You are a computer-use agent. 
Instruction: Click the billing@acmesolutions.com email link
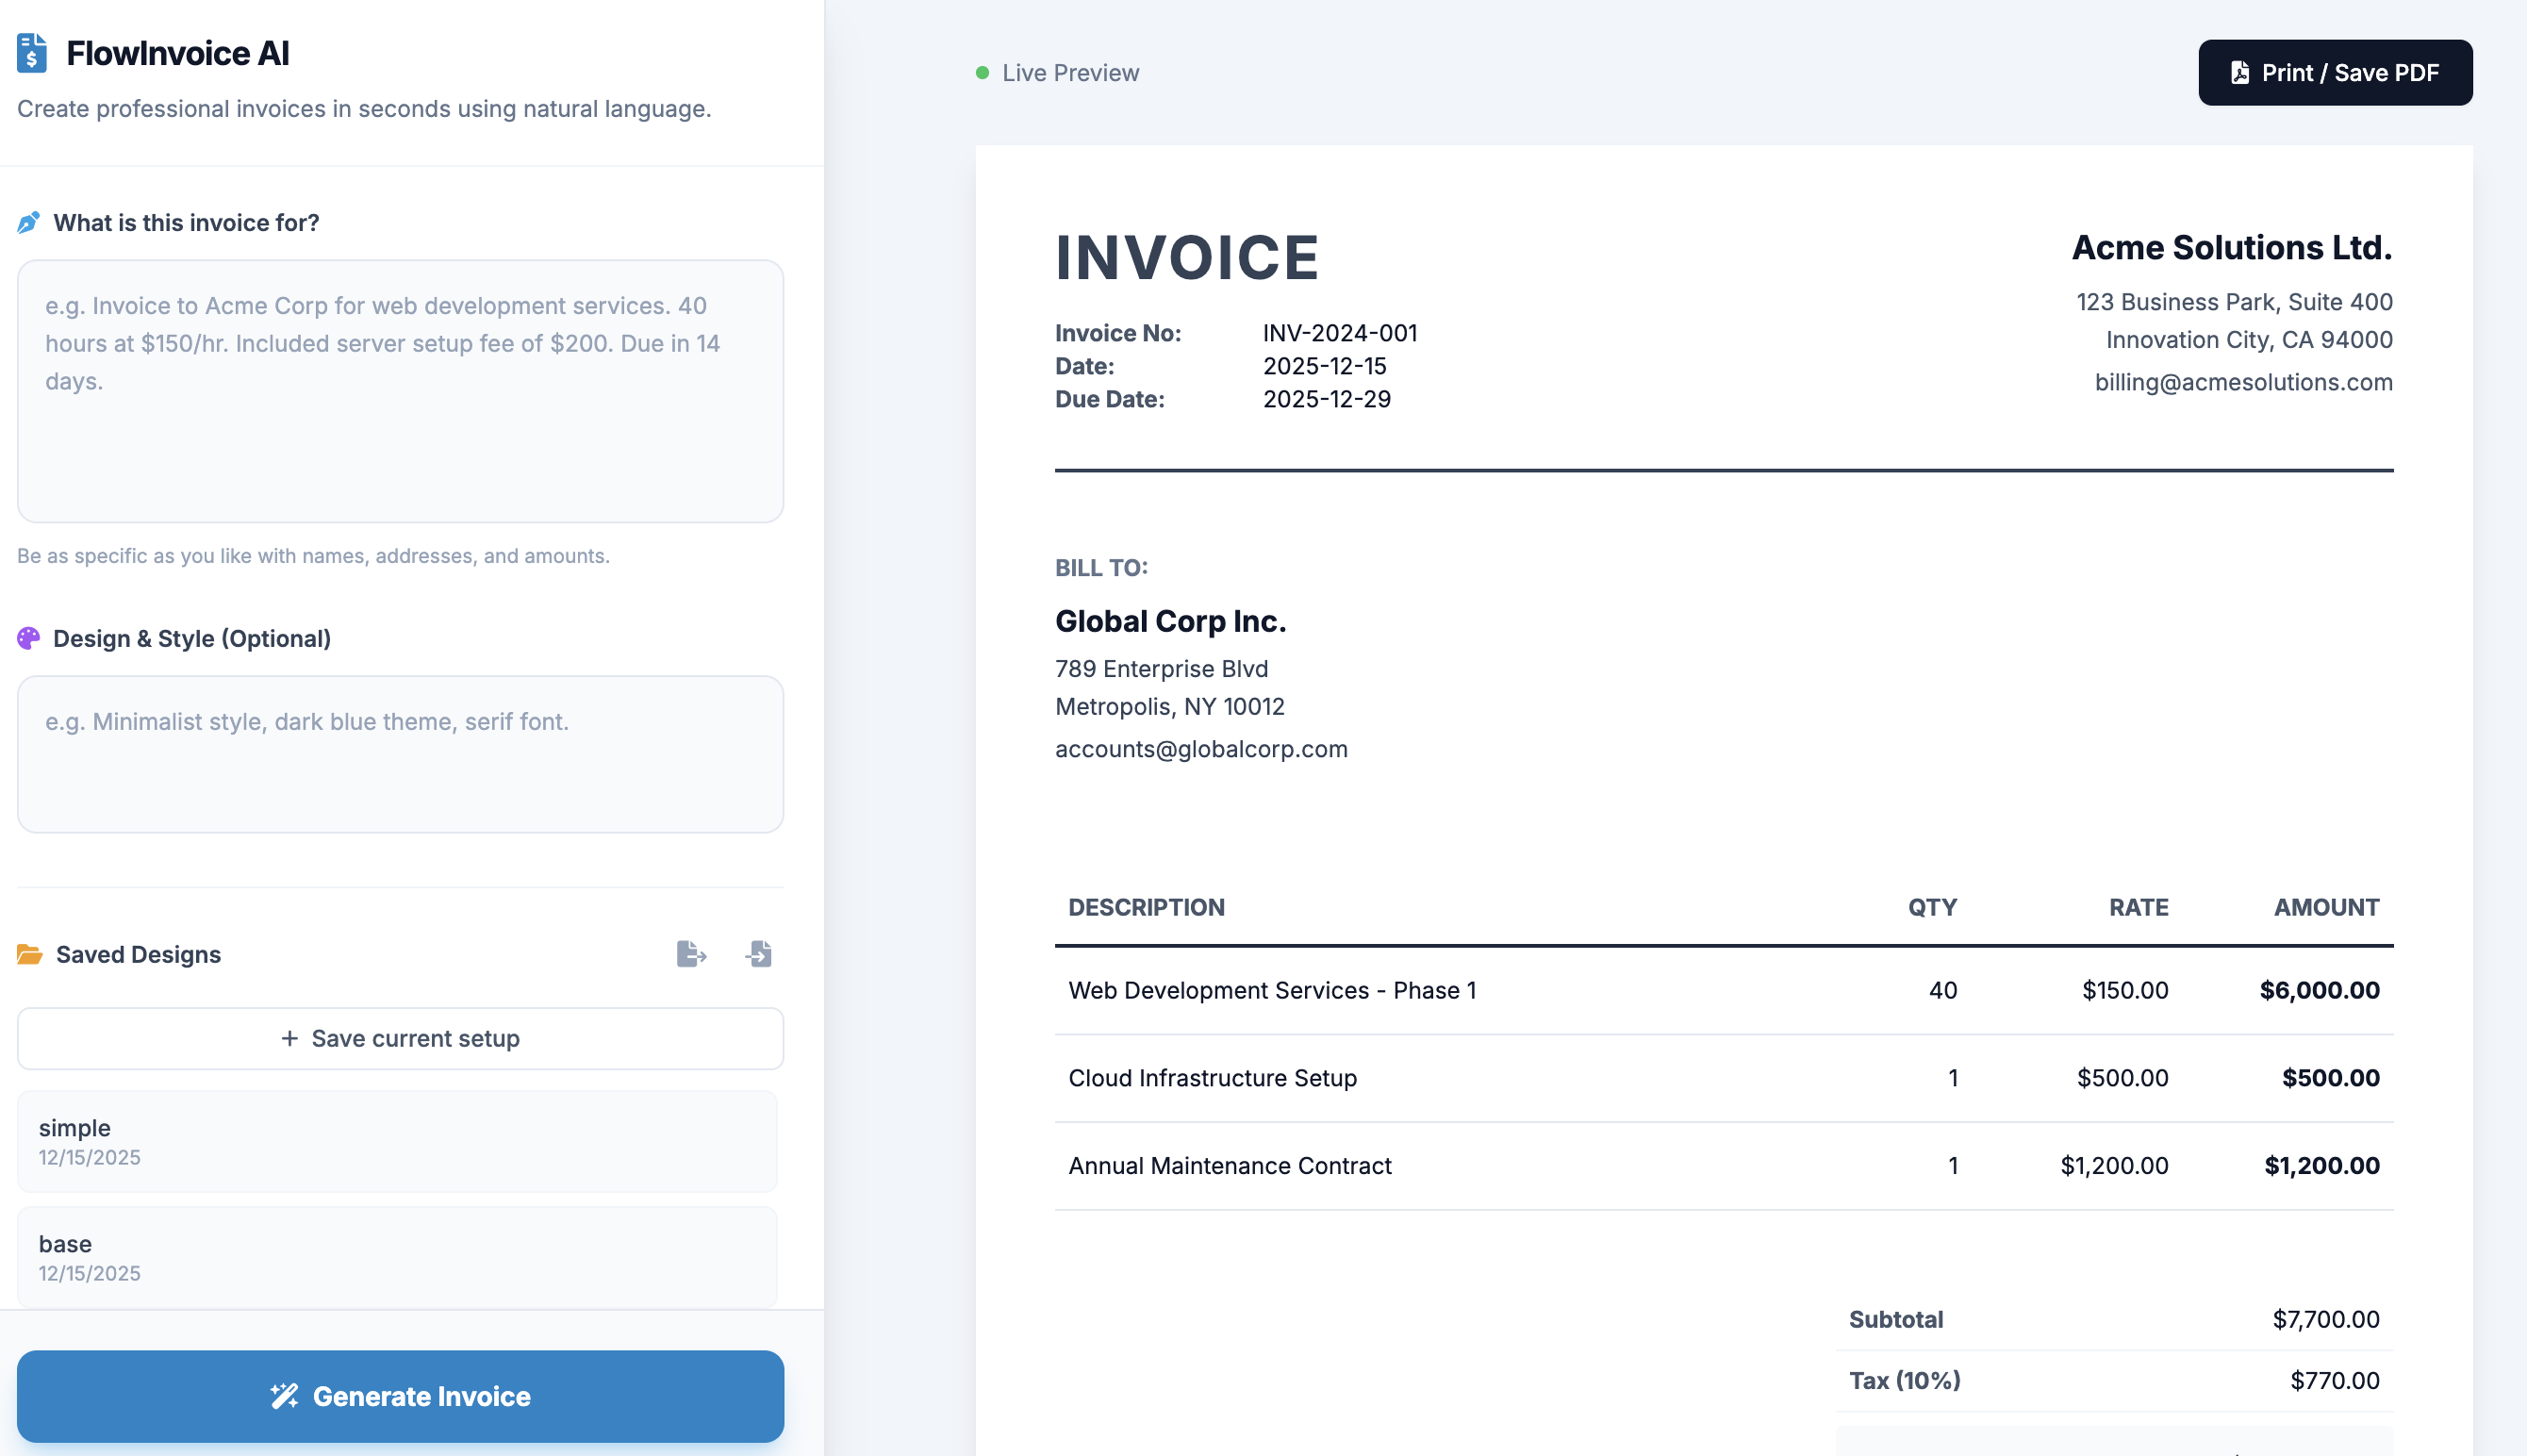pos(2244,382)
